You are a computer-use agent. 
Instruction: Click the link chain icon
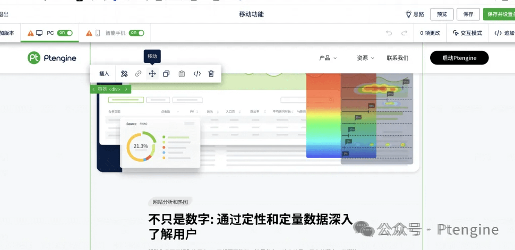coord(138,74)
